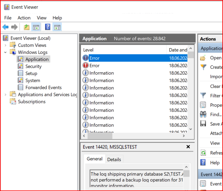
Task: Select the highlighted Error event row
Action: click(x=135, y=58)
